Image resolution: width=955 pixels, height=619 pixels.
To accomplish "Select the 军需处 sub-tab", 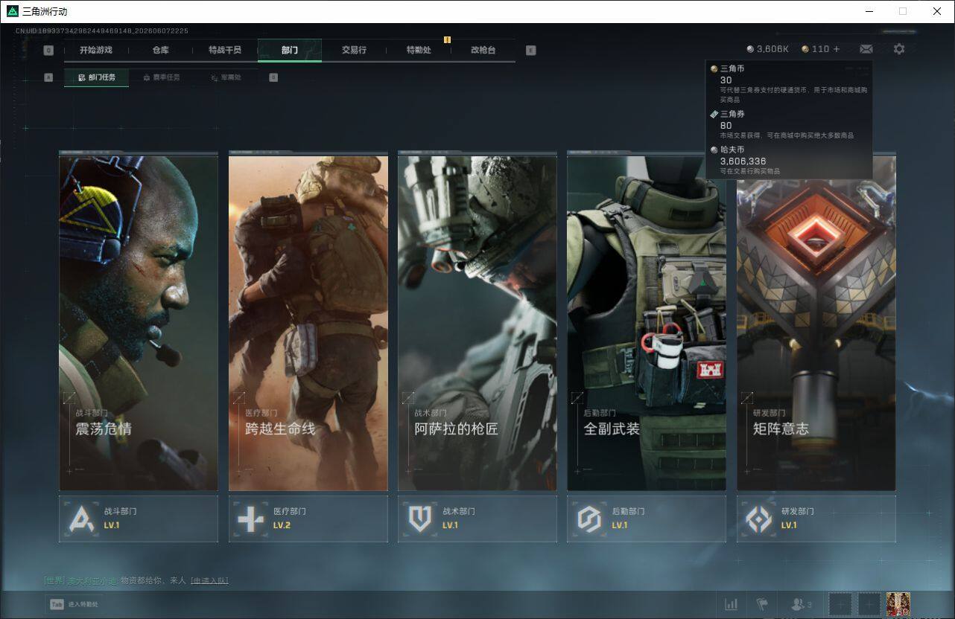I will point(226,77).
